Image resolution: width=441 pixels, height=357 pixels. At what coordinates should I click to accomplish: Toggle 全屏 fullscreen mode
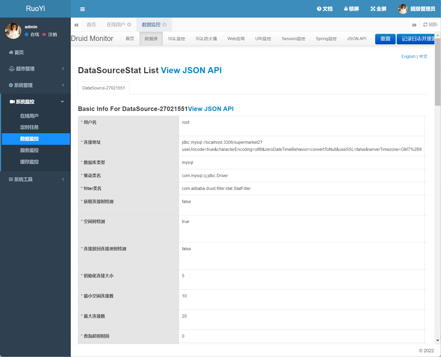(378, 9)
